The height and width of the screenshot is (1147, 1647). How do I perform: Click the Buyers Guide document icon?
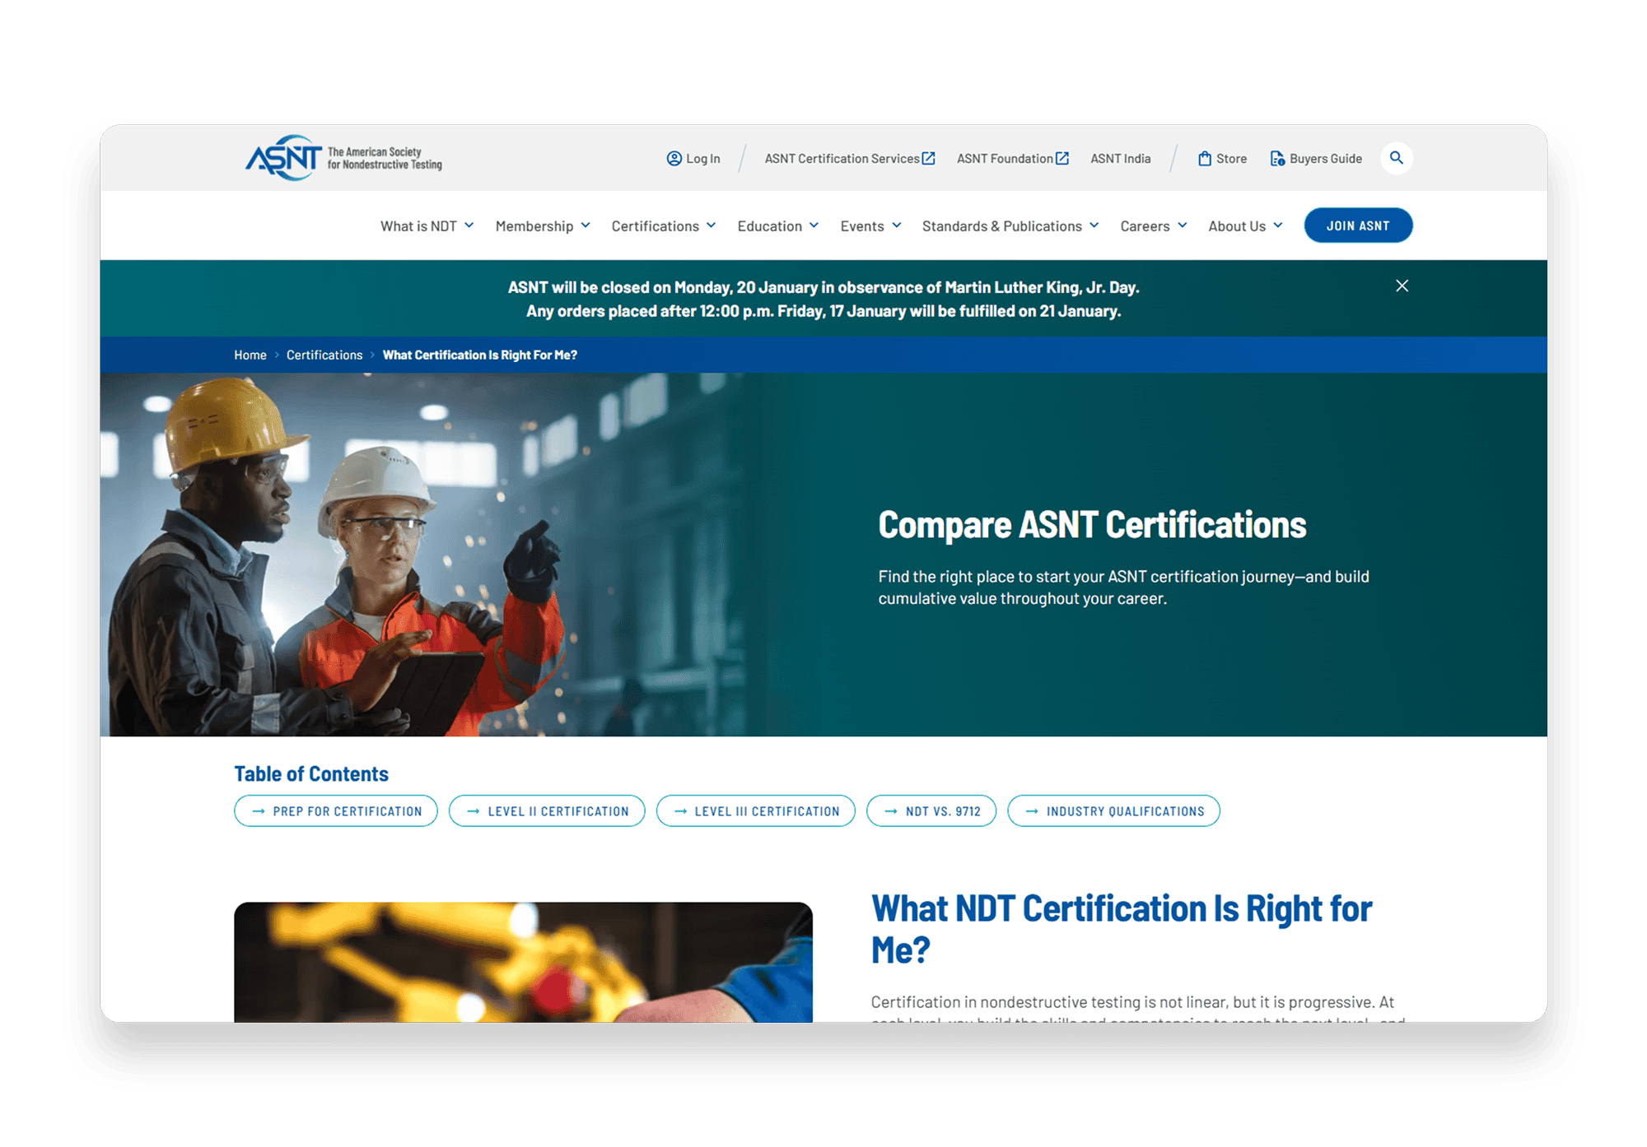(1277, 159)
